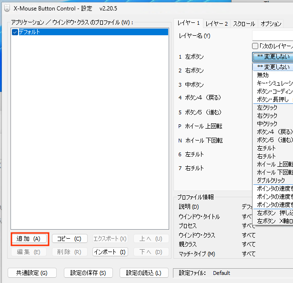Click 設定の保存 (S) button
This screenshot has width=293, height=283.
[x=88, y=273]
